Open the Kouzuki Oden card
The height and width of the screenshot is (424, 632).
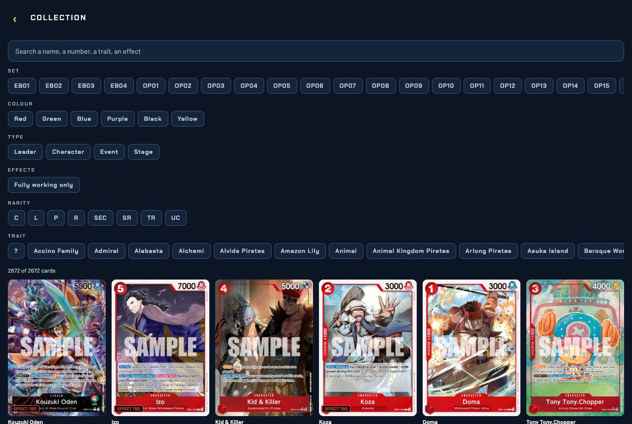57,348
